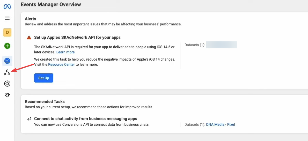Select the SKAdNetwork API alert title
This screenshot has height=141, width=308.
click(x=77, y=37)
